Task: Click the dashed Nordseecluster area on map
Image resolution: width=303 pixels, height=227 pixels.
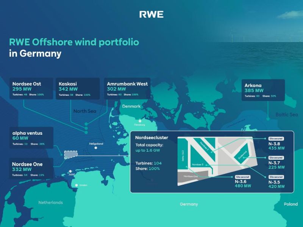Action: (x=71, y=155)
